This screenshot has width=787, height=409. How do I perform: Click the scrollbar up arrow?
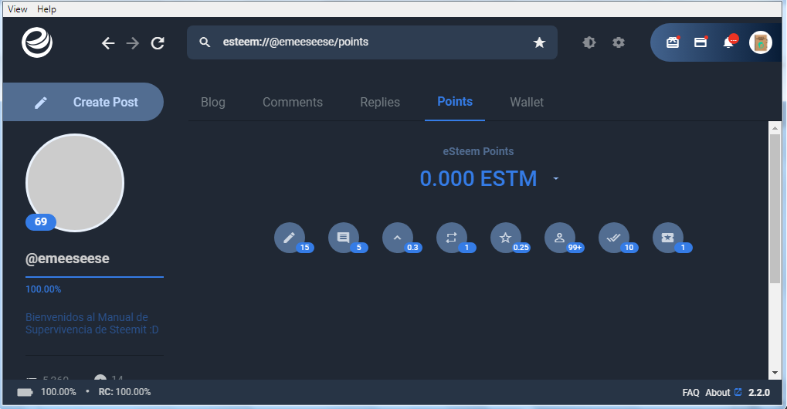click(775, 128)
